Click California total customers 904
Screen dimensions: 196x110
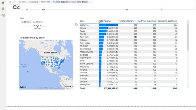(135, 25)
